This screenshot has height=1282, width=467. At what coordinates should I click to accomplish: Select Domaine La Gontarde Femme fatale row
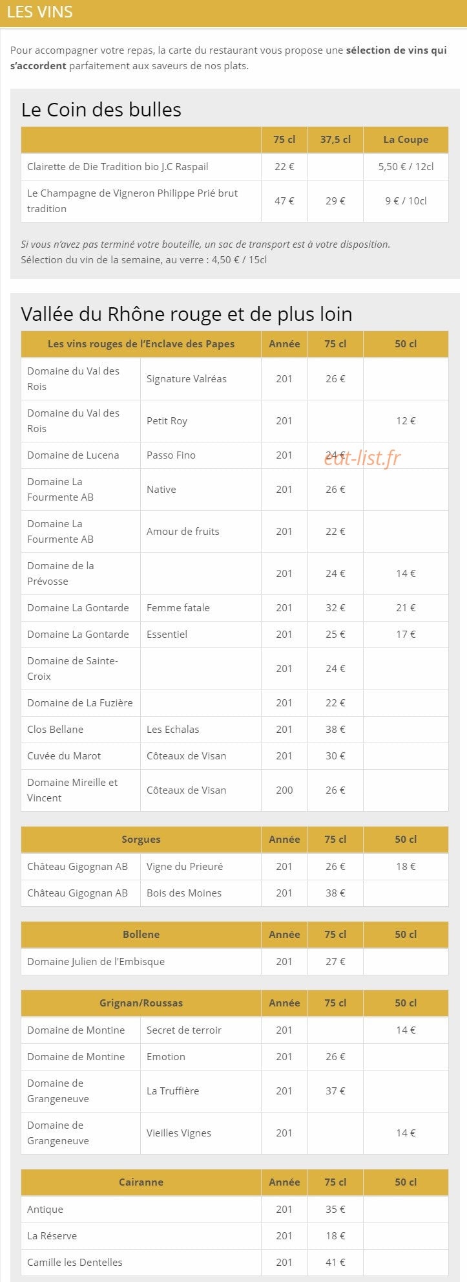pos(234,608)
